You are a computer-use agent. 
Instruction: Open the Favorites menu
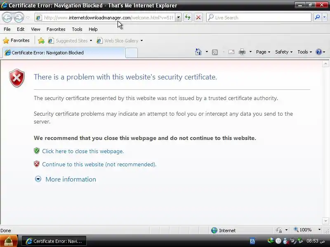pyautogui.click(x=56, y=29)
